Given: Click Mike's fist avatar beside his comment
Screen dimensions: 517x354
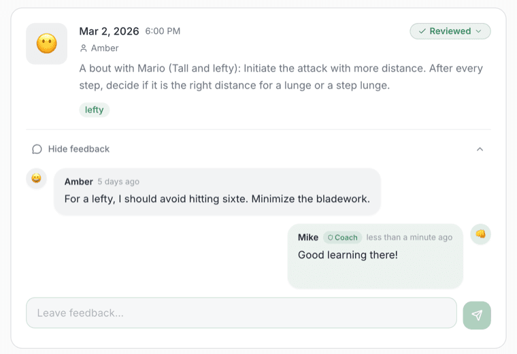Looking at the screenshot, I should click(x=480, y=234).
